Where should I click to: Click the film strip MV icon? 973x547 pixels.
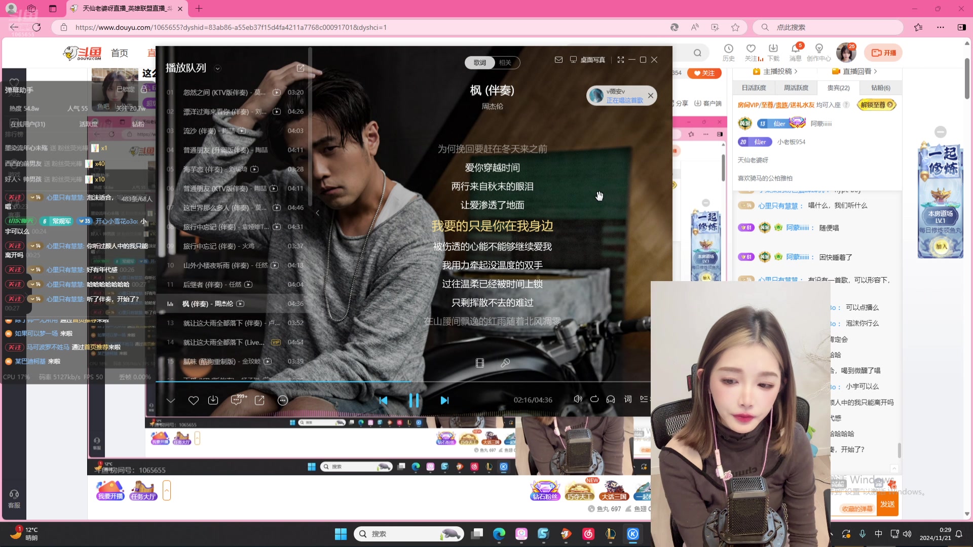[480, 363]
